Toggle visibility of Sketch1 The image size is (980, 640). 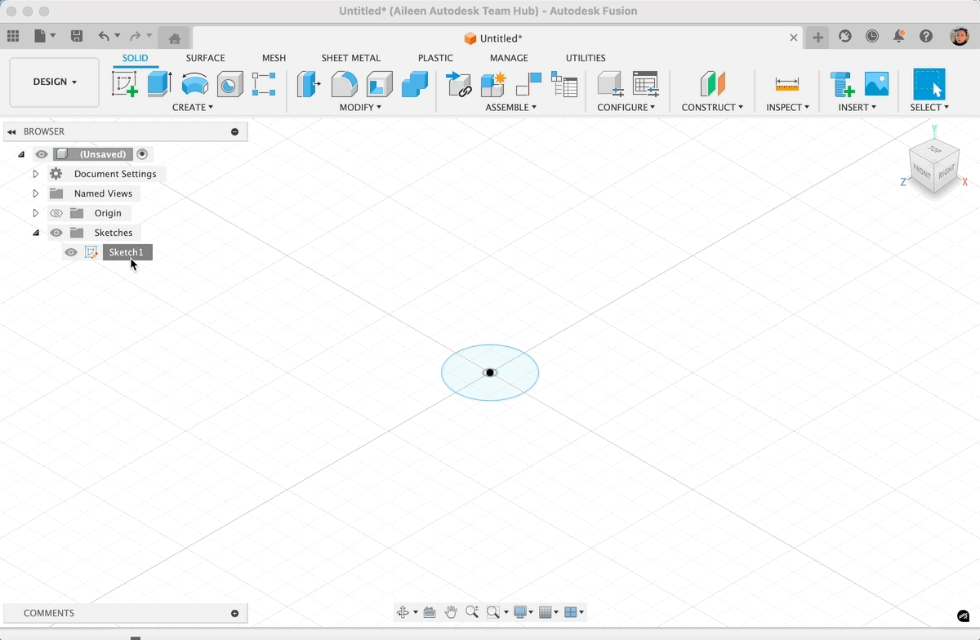coord(70,252)
